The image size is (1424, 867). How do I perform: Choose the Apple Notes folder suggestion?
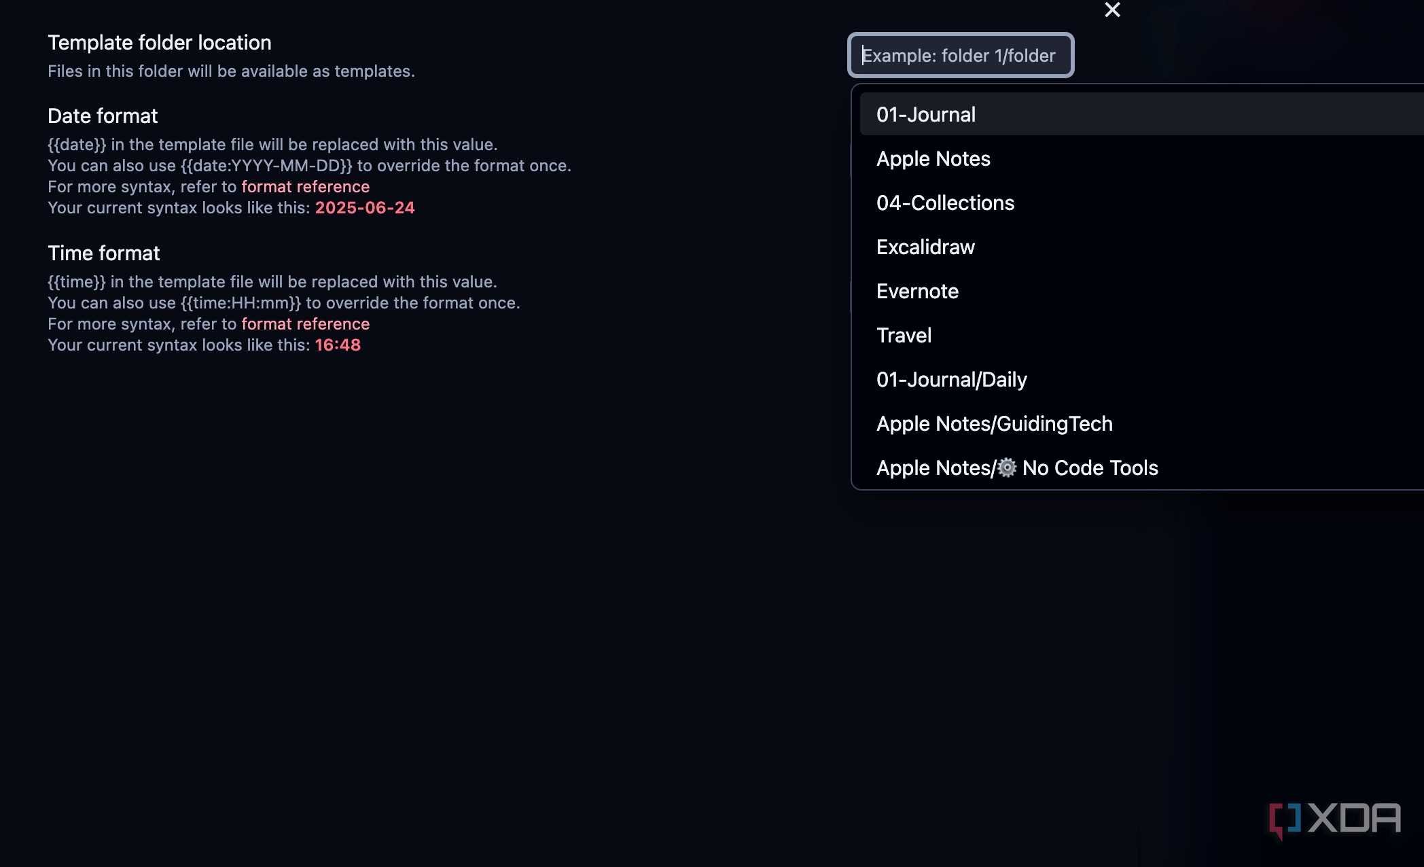(x=1141, y=158)
